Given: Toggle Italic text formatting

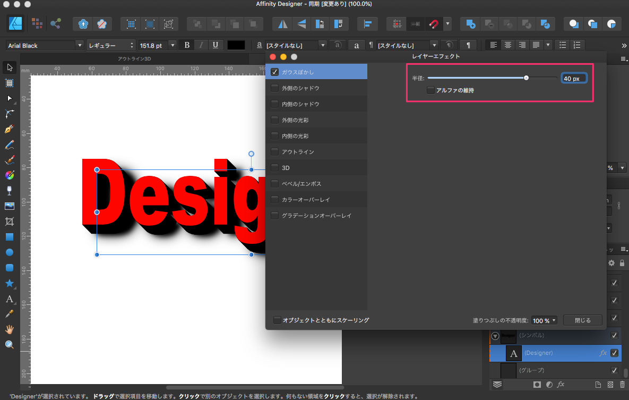Looking at the screenshot, I should [x=201, y=45].
